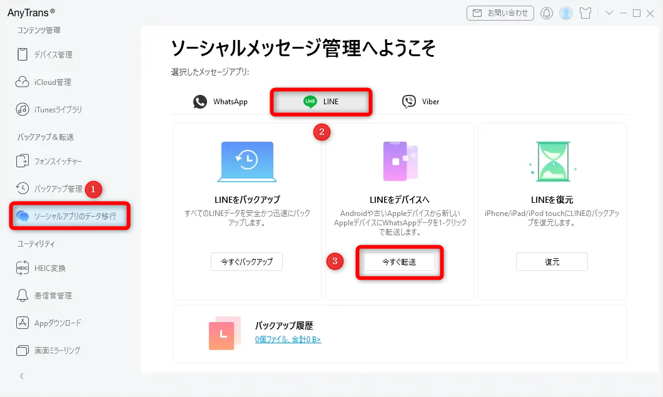Image resolution: width=663 pixels, height=397 pixels.
Task: Open the 0個ファイル, 合計0 B backup link
Action: 288,339
